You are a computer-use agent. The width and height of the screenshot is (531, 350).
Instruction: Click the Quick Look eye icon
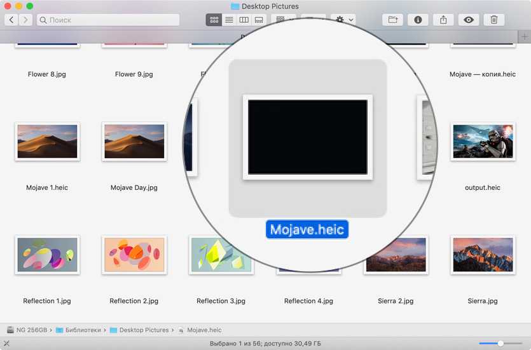click(x=469, y=20)
